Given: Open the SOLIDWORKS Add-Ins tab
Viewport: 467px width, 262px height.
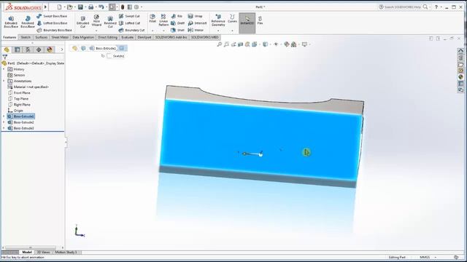Looking at the screenshot, I should [171, 37].
